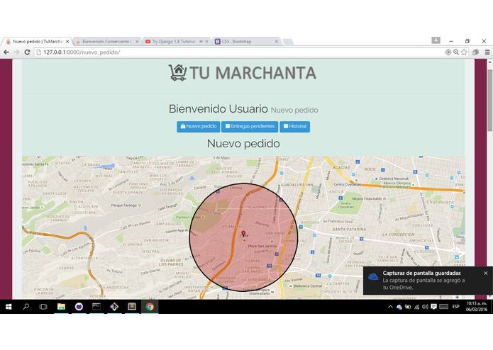
Task: Click the Biblioteca Central map label
Action: (307, 286)
